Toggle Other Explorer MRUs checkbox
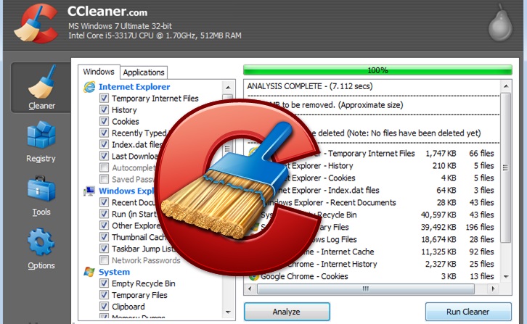Screen dimensions: 527x324 tap(105, 225)
